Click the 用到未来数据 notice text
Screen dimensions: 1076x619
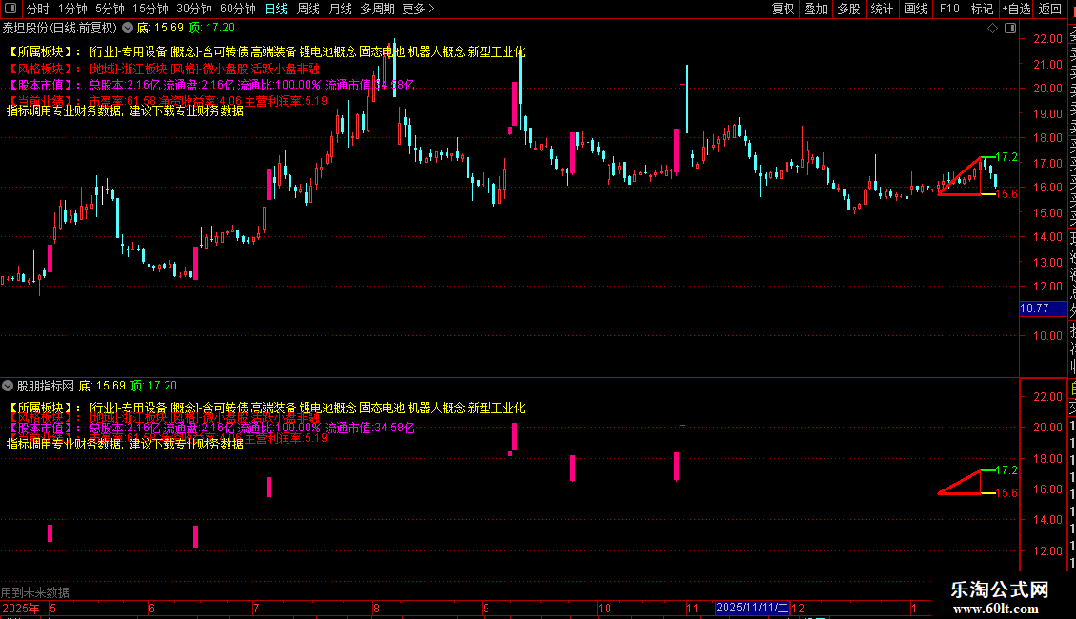coord(35,591)
